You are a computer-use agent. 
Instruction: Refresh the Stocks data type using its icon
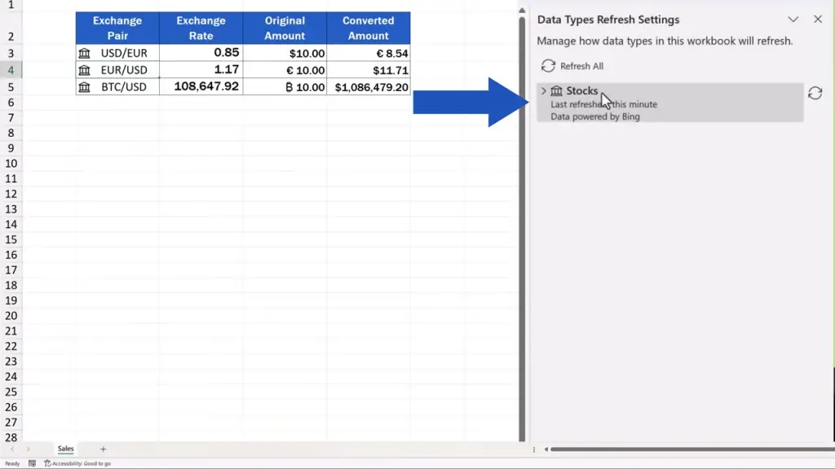coord(815,94)
